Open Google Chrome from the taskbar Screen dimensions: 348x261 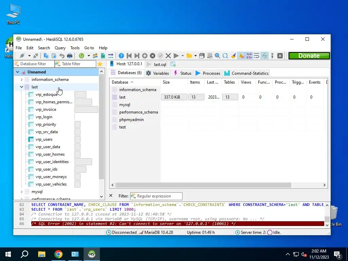tap(58, 254)
